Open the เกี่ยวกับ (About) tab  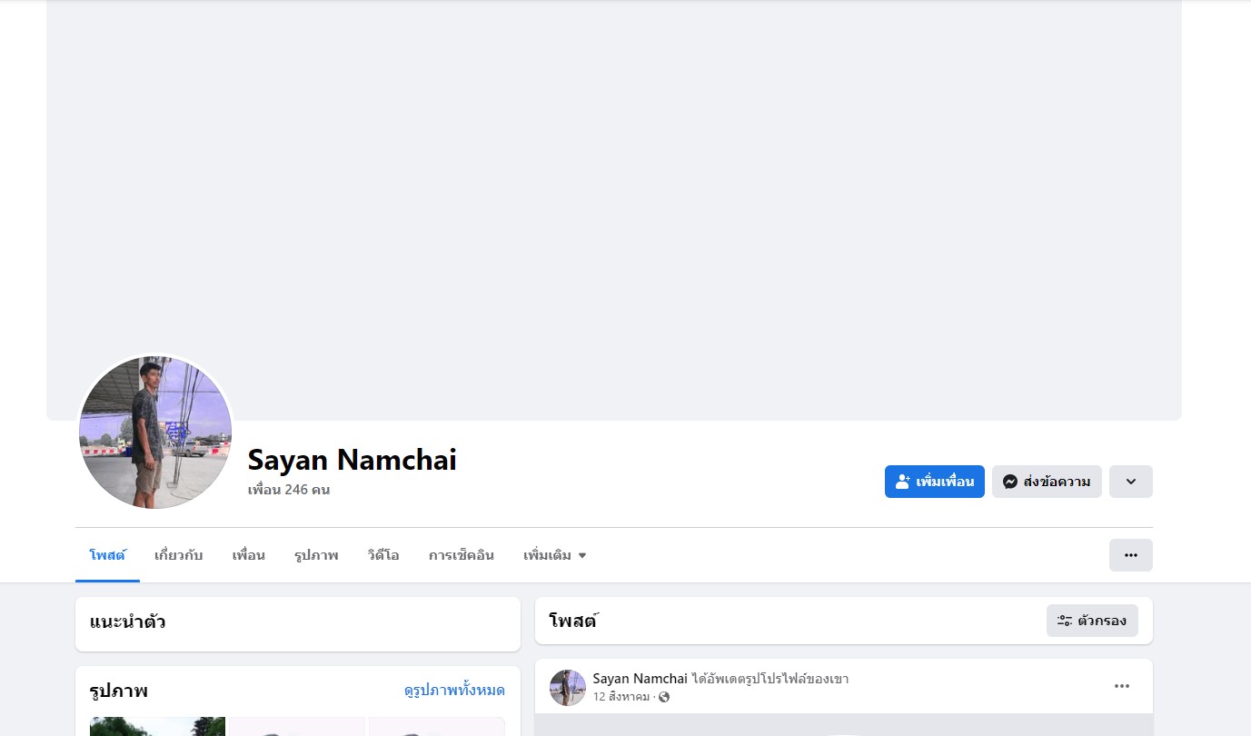coord(179,555)
